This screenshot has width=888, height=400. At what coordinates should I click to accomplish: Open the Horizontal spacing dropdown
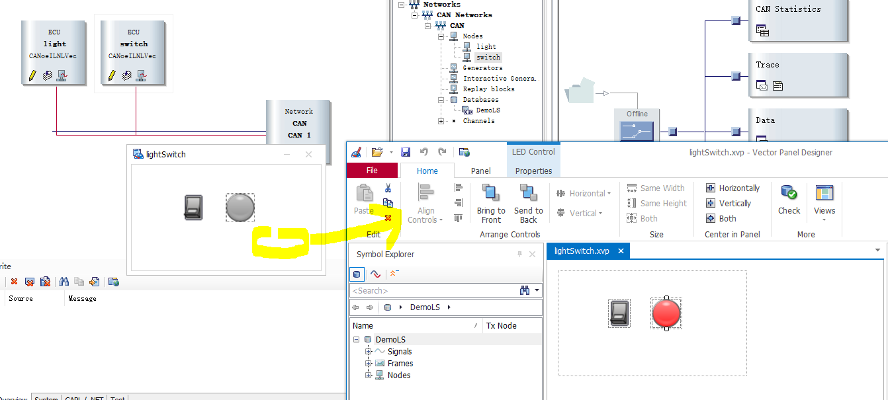click(584, 194)
